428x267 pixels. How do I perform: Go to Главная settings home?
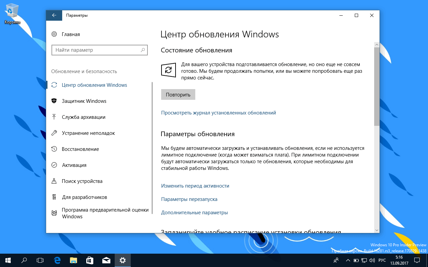(71, 34)
